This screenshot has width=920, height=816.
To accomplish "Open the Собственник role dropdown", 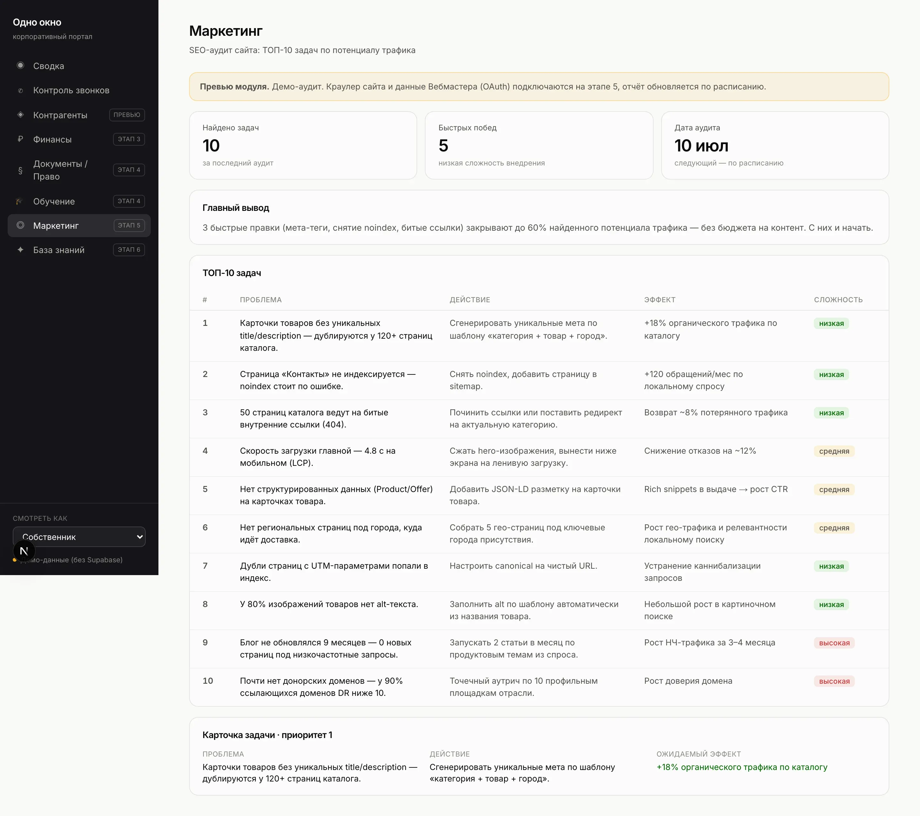I will pos(79,537).
